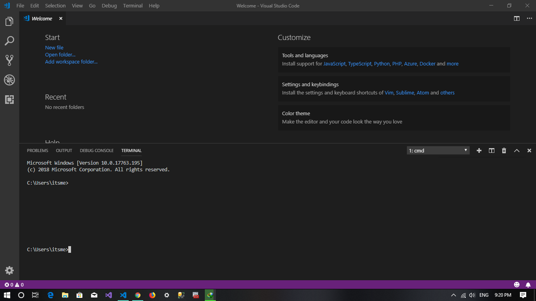Kill the active terminal with trash icon
The image size is (536, 301).
[504, 150]
